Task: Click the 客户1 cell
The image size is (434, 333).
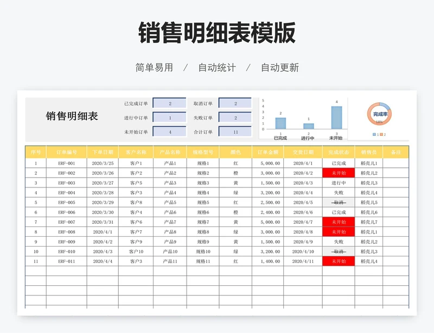Action: click(136, 163)
